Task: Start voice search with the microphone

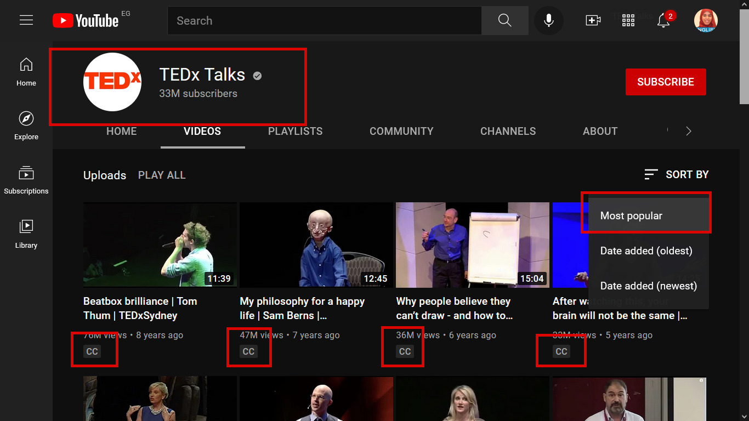Action: coord(548,21)
